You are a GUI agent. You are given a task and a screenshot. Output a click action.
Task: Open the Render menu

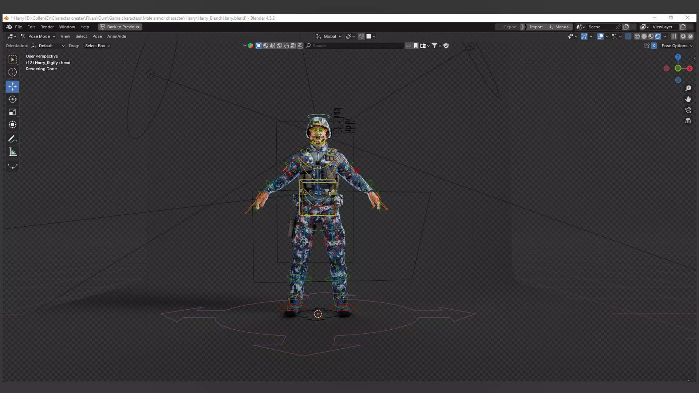pyautogui.click(x=47, y=27)
